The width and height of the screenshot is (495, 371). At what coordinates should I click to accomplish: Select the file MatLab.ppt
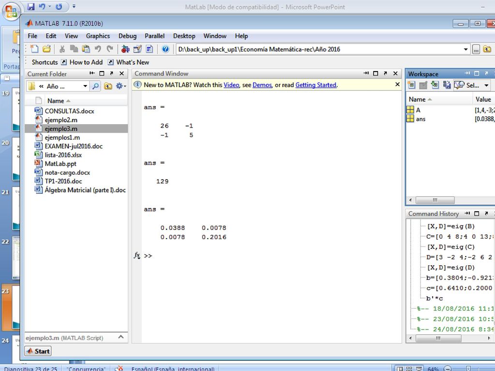(60, 164)
